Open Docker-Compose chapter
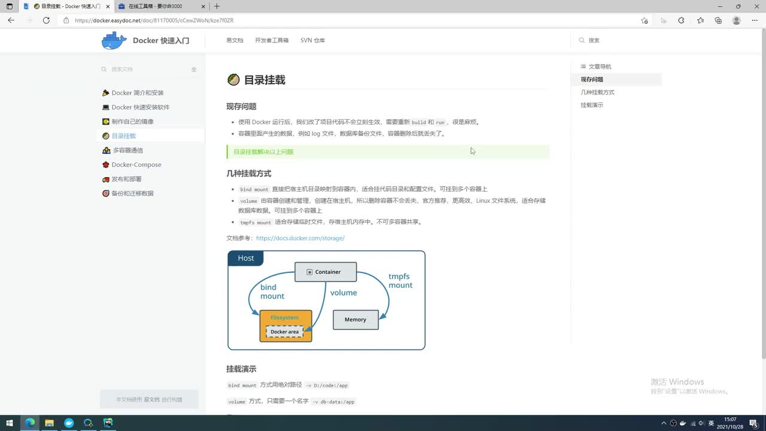766x431 pixels. tap(136, 165)
